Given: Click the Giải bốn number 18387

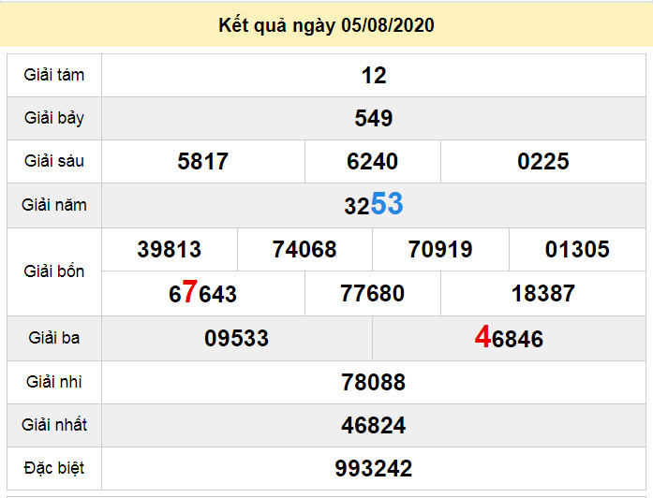Looking at the screenshot, I should pyautogui.click(x=543, y=293).
